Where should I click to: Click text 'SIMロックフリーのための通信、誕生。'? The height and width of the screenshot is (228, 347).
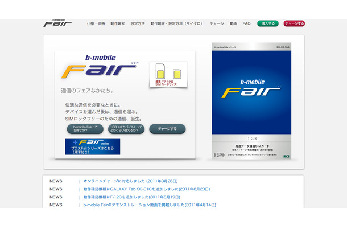pos(104,119)
